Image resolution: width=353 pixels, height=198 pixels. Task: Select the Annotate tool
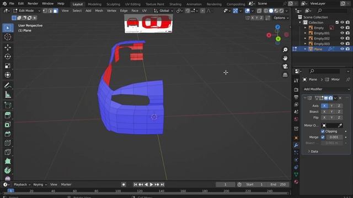click(8, 86)
